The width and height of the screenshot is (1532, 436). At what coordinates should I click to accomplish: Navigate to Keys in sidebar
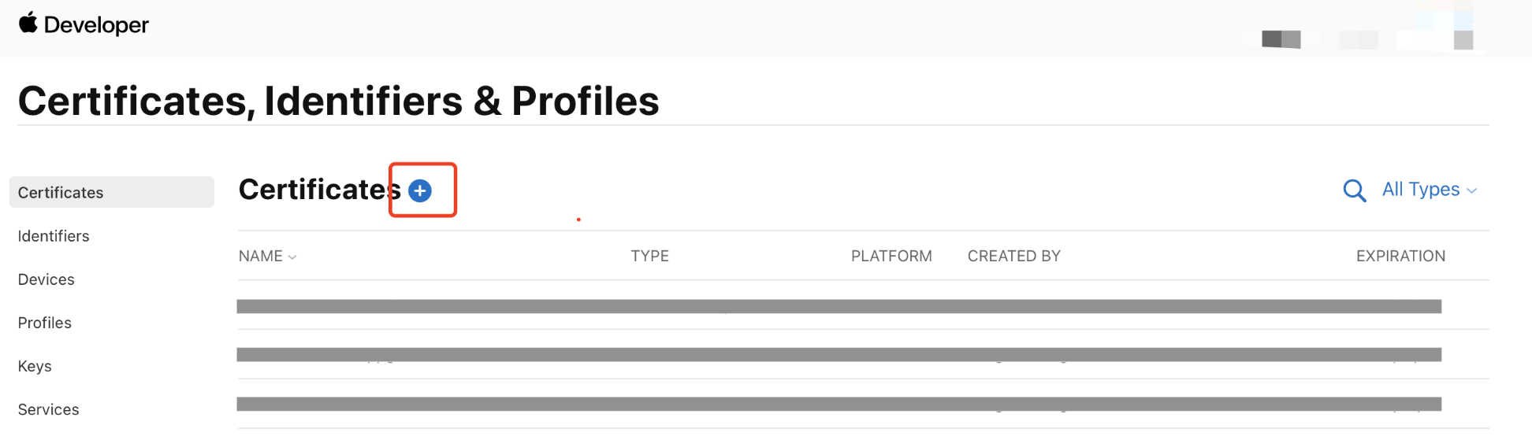click(35, 366)
